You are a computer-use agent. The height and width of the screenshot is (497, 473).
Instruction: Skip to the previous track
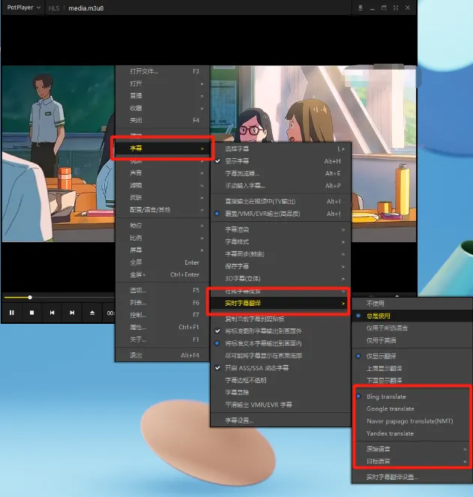(x=52, y=313)
